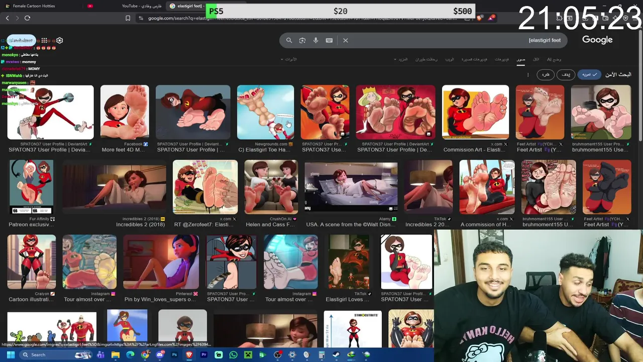The width and height of the screenshot is (643, 362).
Task: Open the Helen and Cass CrushOn.AI result
Action: tap(271, 187)
